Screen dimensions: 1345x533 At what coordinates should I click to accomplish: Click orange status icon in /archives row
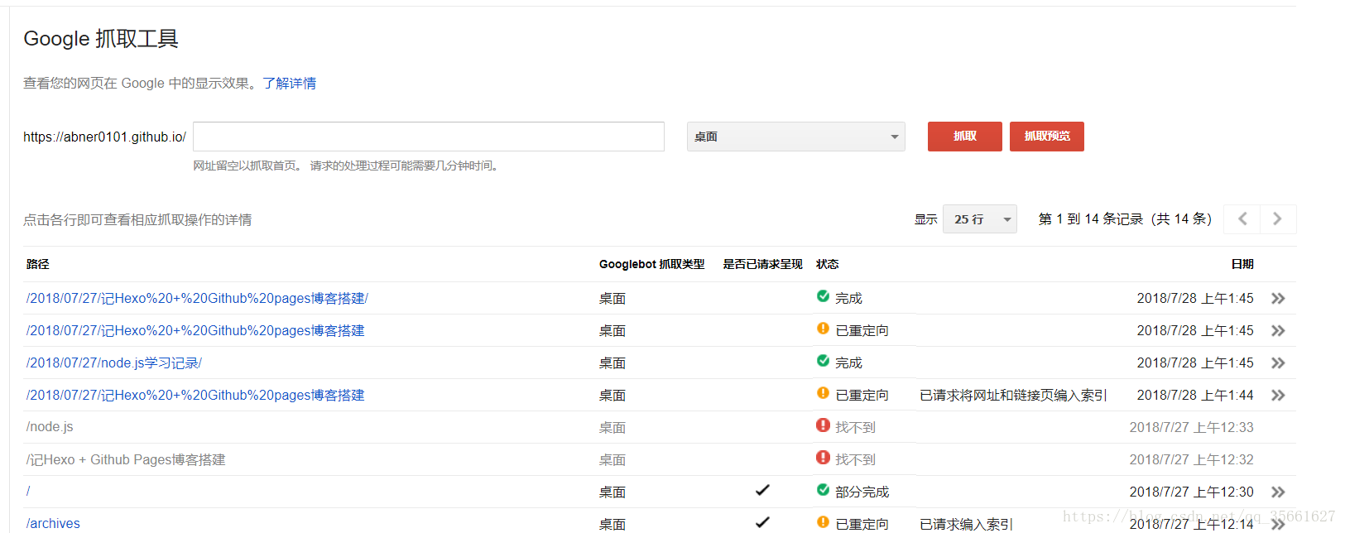[x=823, y=522]
